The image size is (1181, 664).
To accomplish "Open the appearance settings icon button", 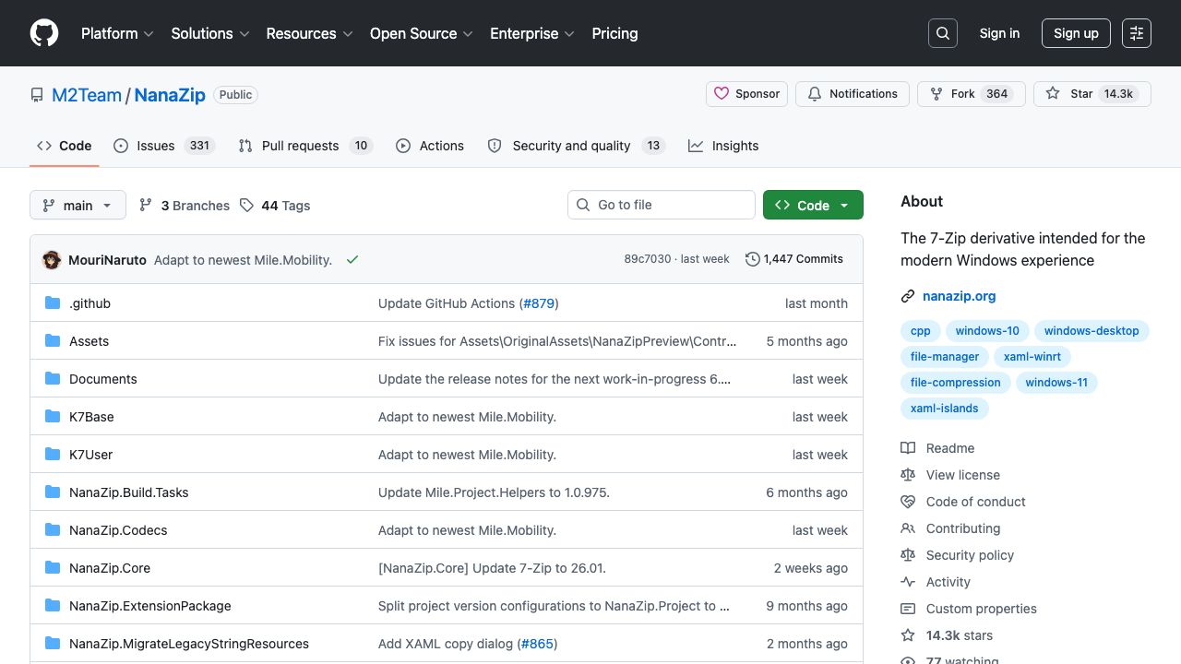I will pyautogui.click(x=1137, y=33).
